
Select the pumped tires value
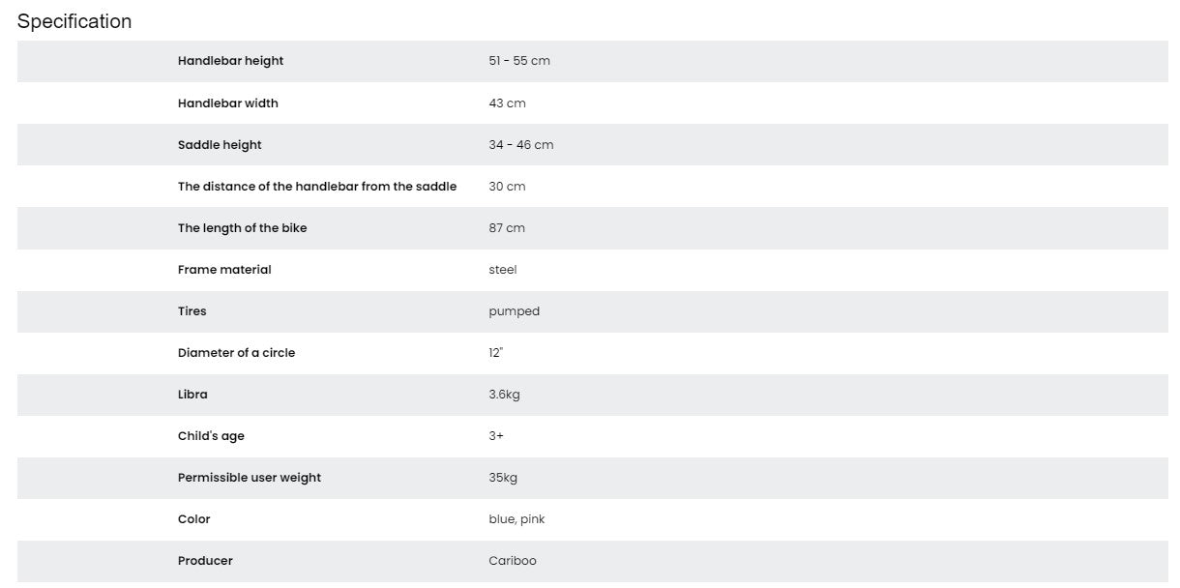point(515,311)
